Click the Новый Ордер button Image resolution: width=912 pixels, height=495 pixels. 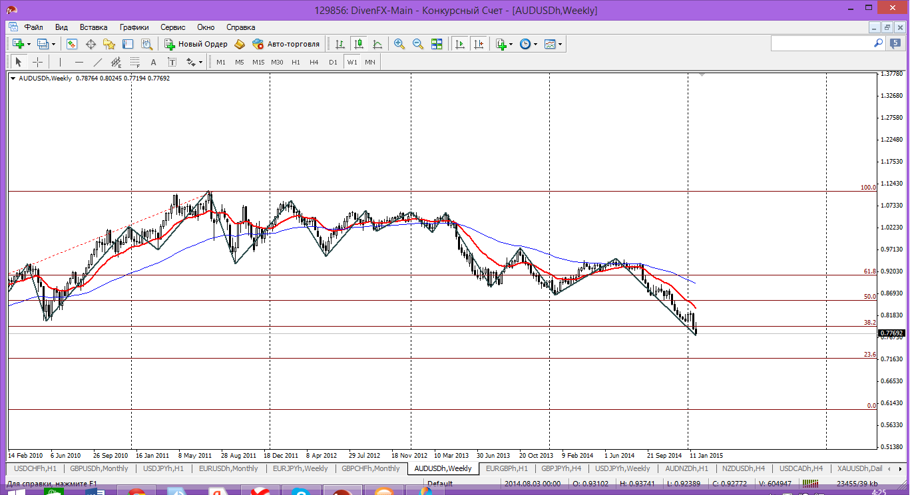coord(196,44)
